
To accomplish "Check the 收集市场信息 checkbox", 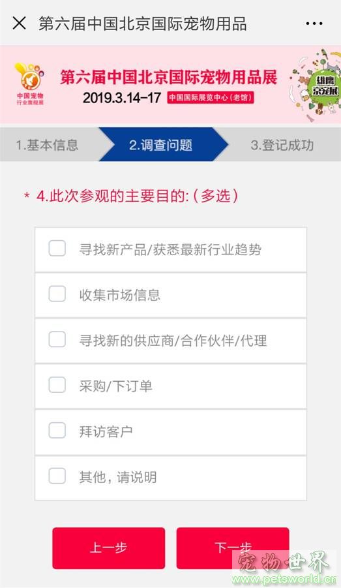I will 57,294.
